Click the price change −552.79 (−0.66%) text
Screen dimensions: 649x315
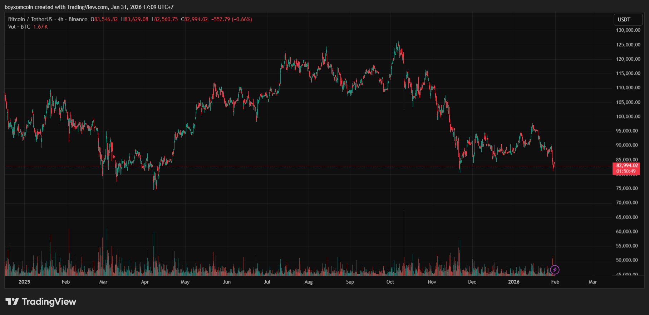click(x=231, y=19)
